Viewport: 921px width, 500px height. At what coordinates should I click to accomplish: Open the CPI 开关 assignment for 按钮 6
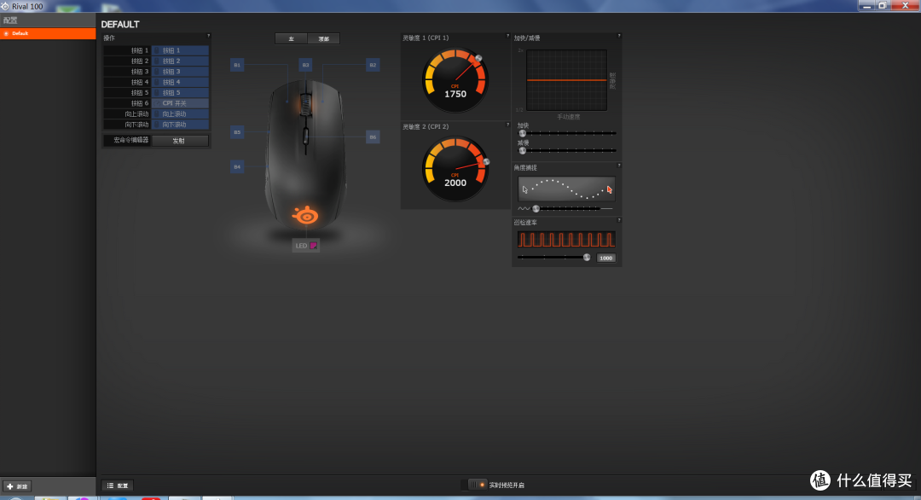pos(180,103)
